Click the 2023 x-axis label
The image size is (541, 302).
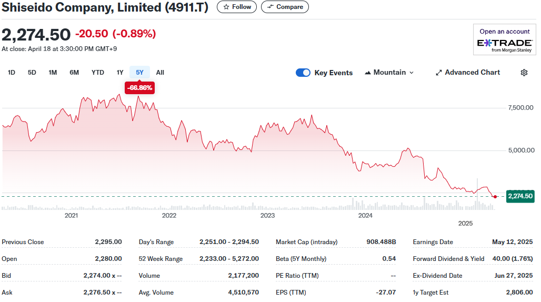click(x=267, y=216)
